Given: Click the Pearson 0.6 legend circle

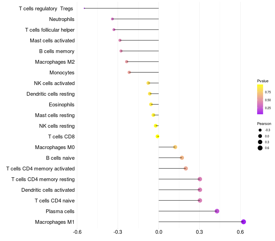Looking at the screenshot, I should pos(260,148).
